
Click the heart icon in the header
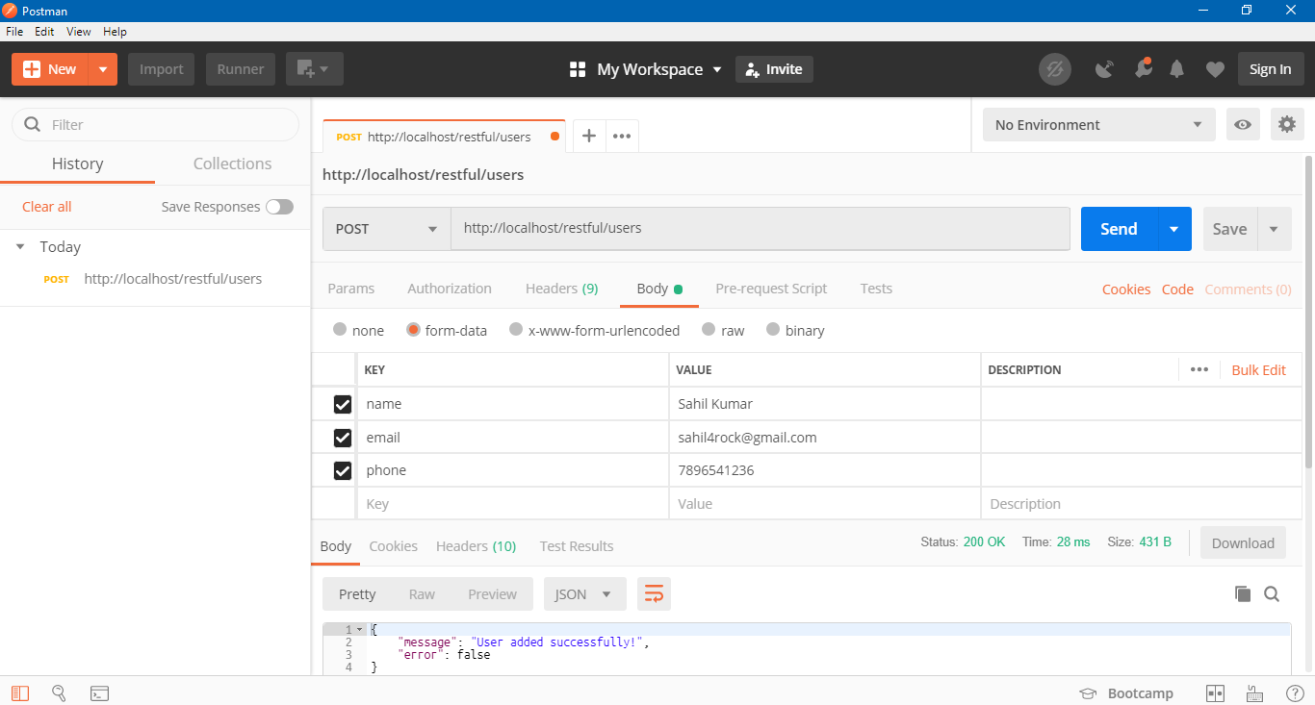click(x=1215, y=68)
